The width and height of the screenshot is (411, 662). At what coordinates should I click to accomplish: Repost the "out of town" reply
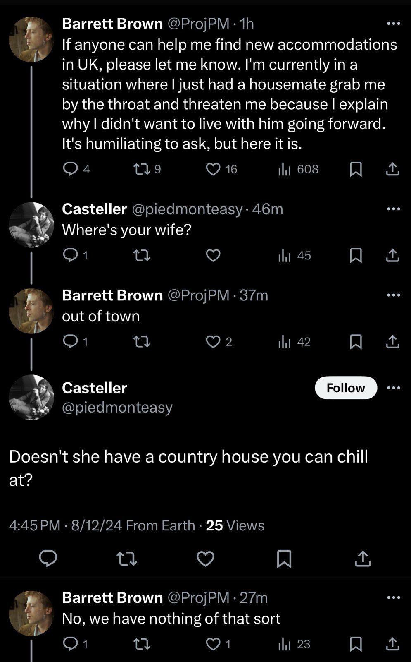pyautogui.click(x=143, y=342)
